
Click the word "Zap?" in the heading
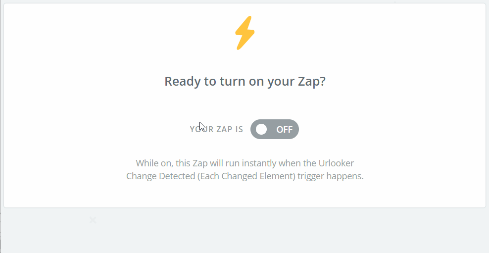[x=312, y=81]
